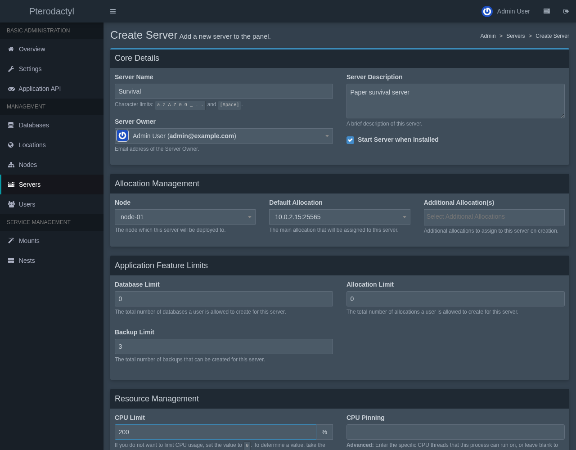Click the Pterodactyl logo link

point(52,11)
